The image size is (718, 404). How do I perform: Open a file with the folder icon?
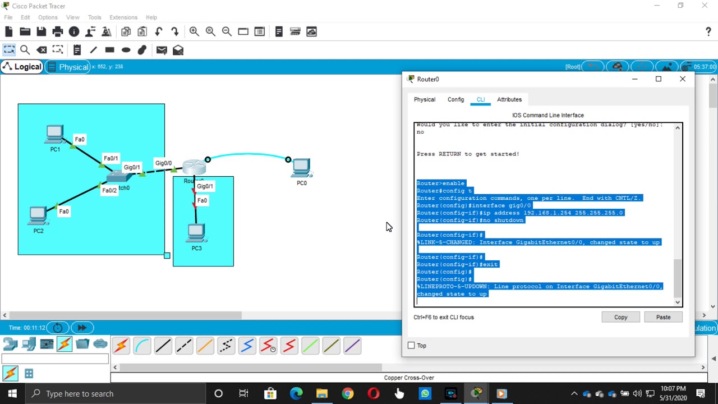[25, 32]
